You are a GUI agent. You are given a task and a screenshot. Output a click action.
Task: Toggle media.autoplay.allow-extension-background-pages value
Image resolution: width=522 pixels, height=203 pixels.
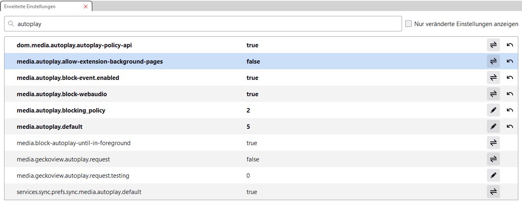[493, 62]
